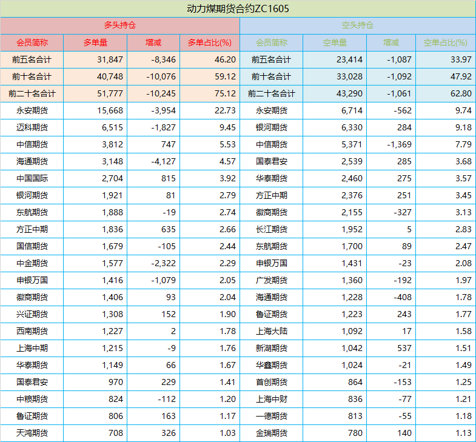
Task: Select 海通期货 short volume 1,228
Action: [352, 298]
